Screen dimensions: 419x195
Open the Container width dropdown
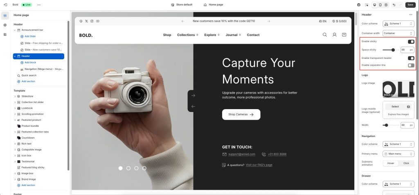(399, 34)
